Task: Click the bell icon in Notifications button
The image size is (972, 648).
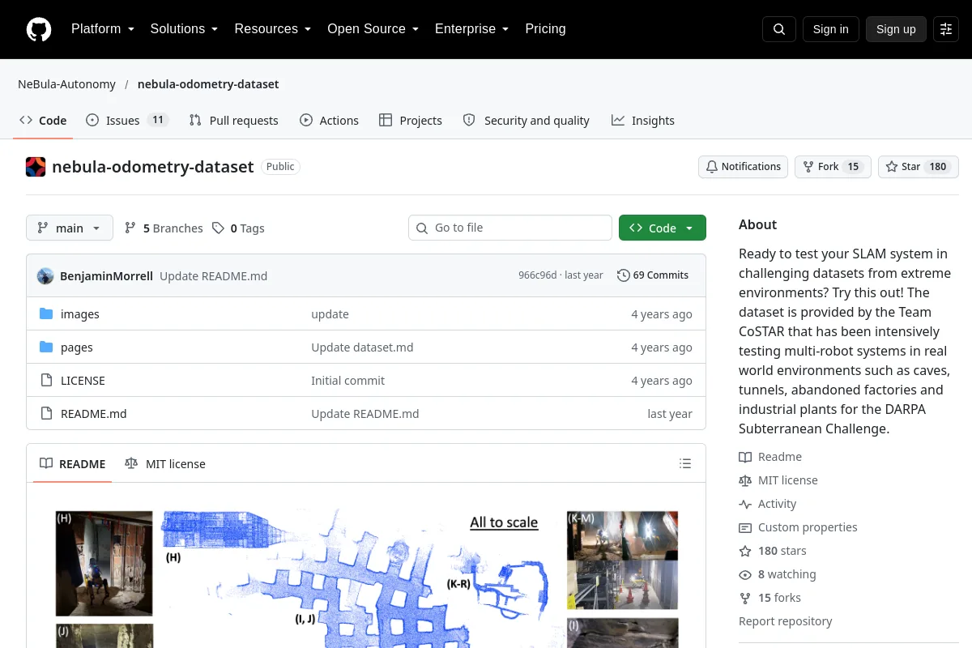Action: 712,167
